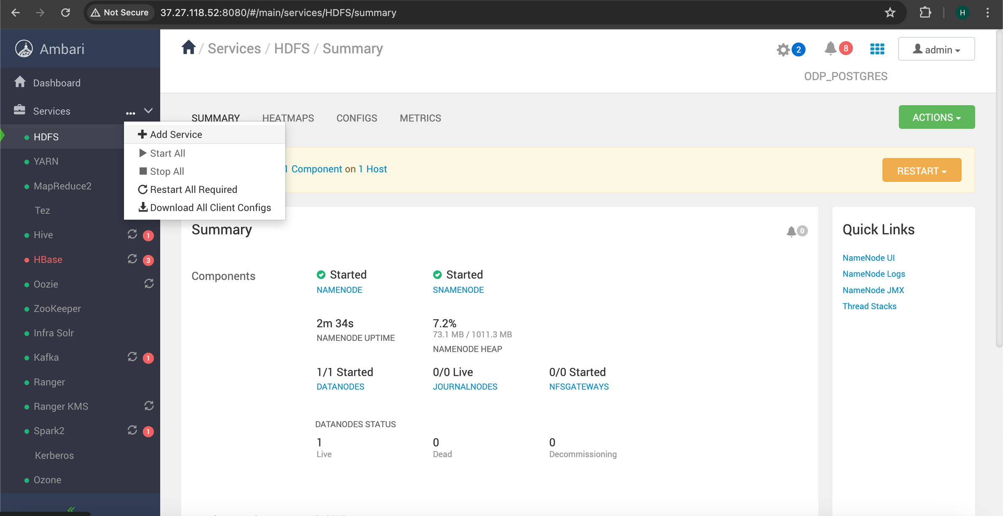Select Infra Solr service in sidebar
Screen dimensions: 1003x516
[x=54, y=333]
